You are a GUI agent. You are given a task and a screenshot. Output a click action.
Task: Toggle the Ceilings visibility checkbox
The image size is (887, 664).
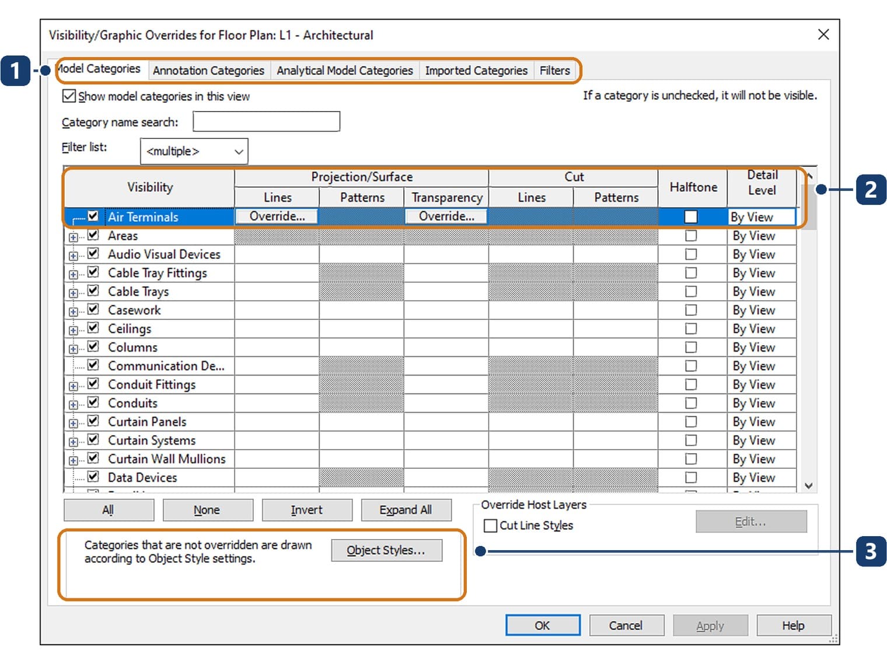93,328
